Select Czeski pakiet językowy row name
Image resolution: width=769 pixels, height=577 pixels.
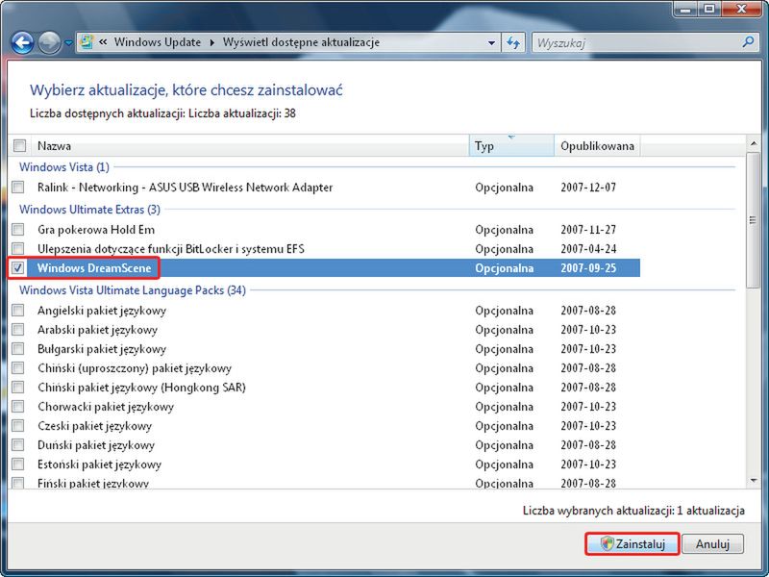click(x=94, y=425)
